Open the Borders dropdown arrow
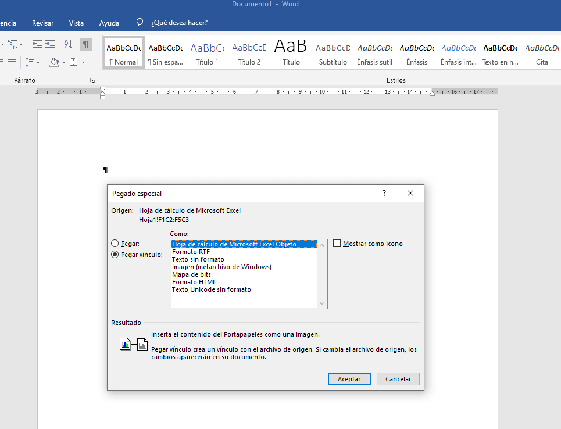Viewport: 561px width, 429px height. point(83,62)
